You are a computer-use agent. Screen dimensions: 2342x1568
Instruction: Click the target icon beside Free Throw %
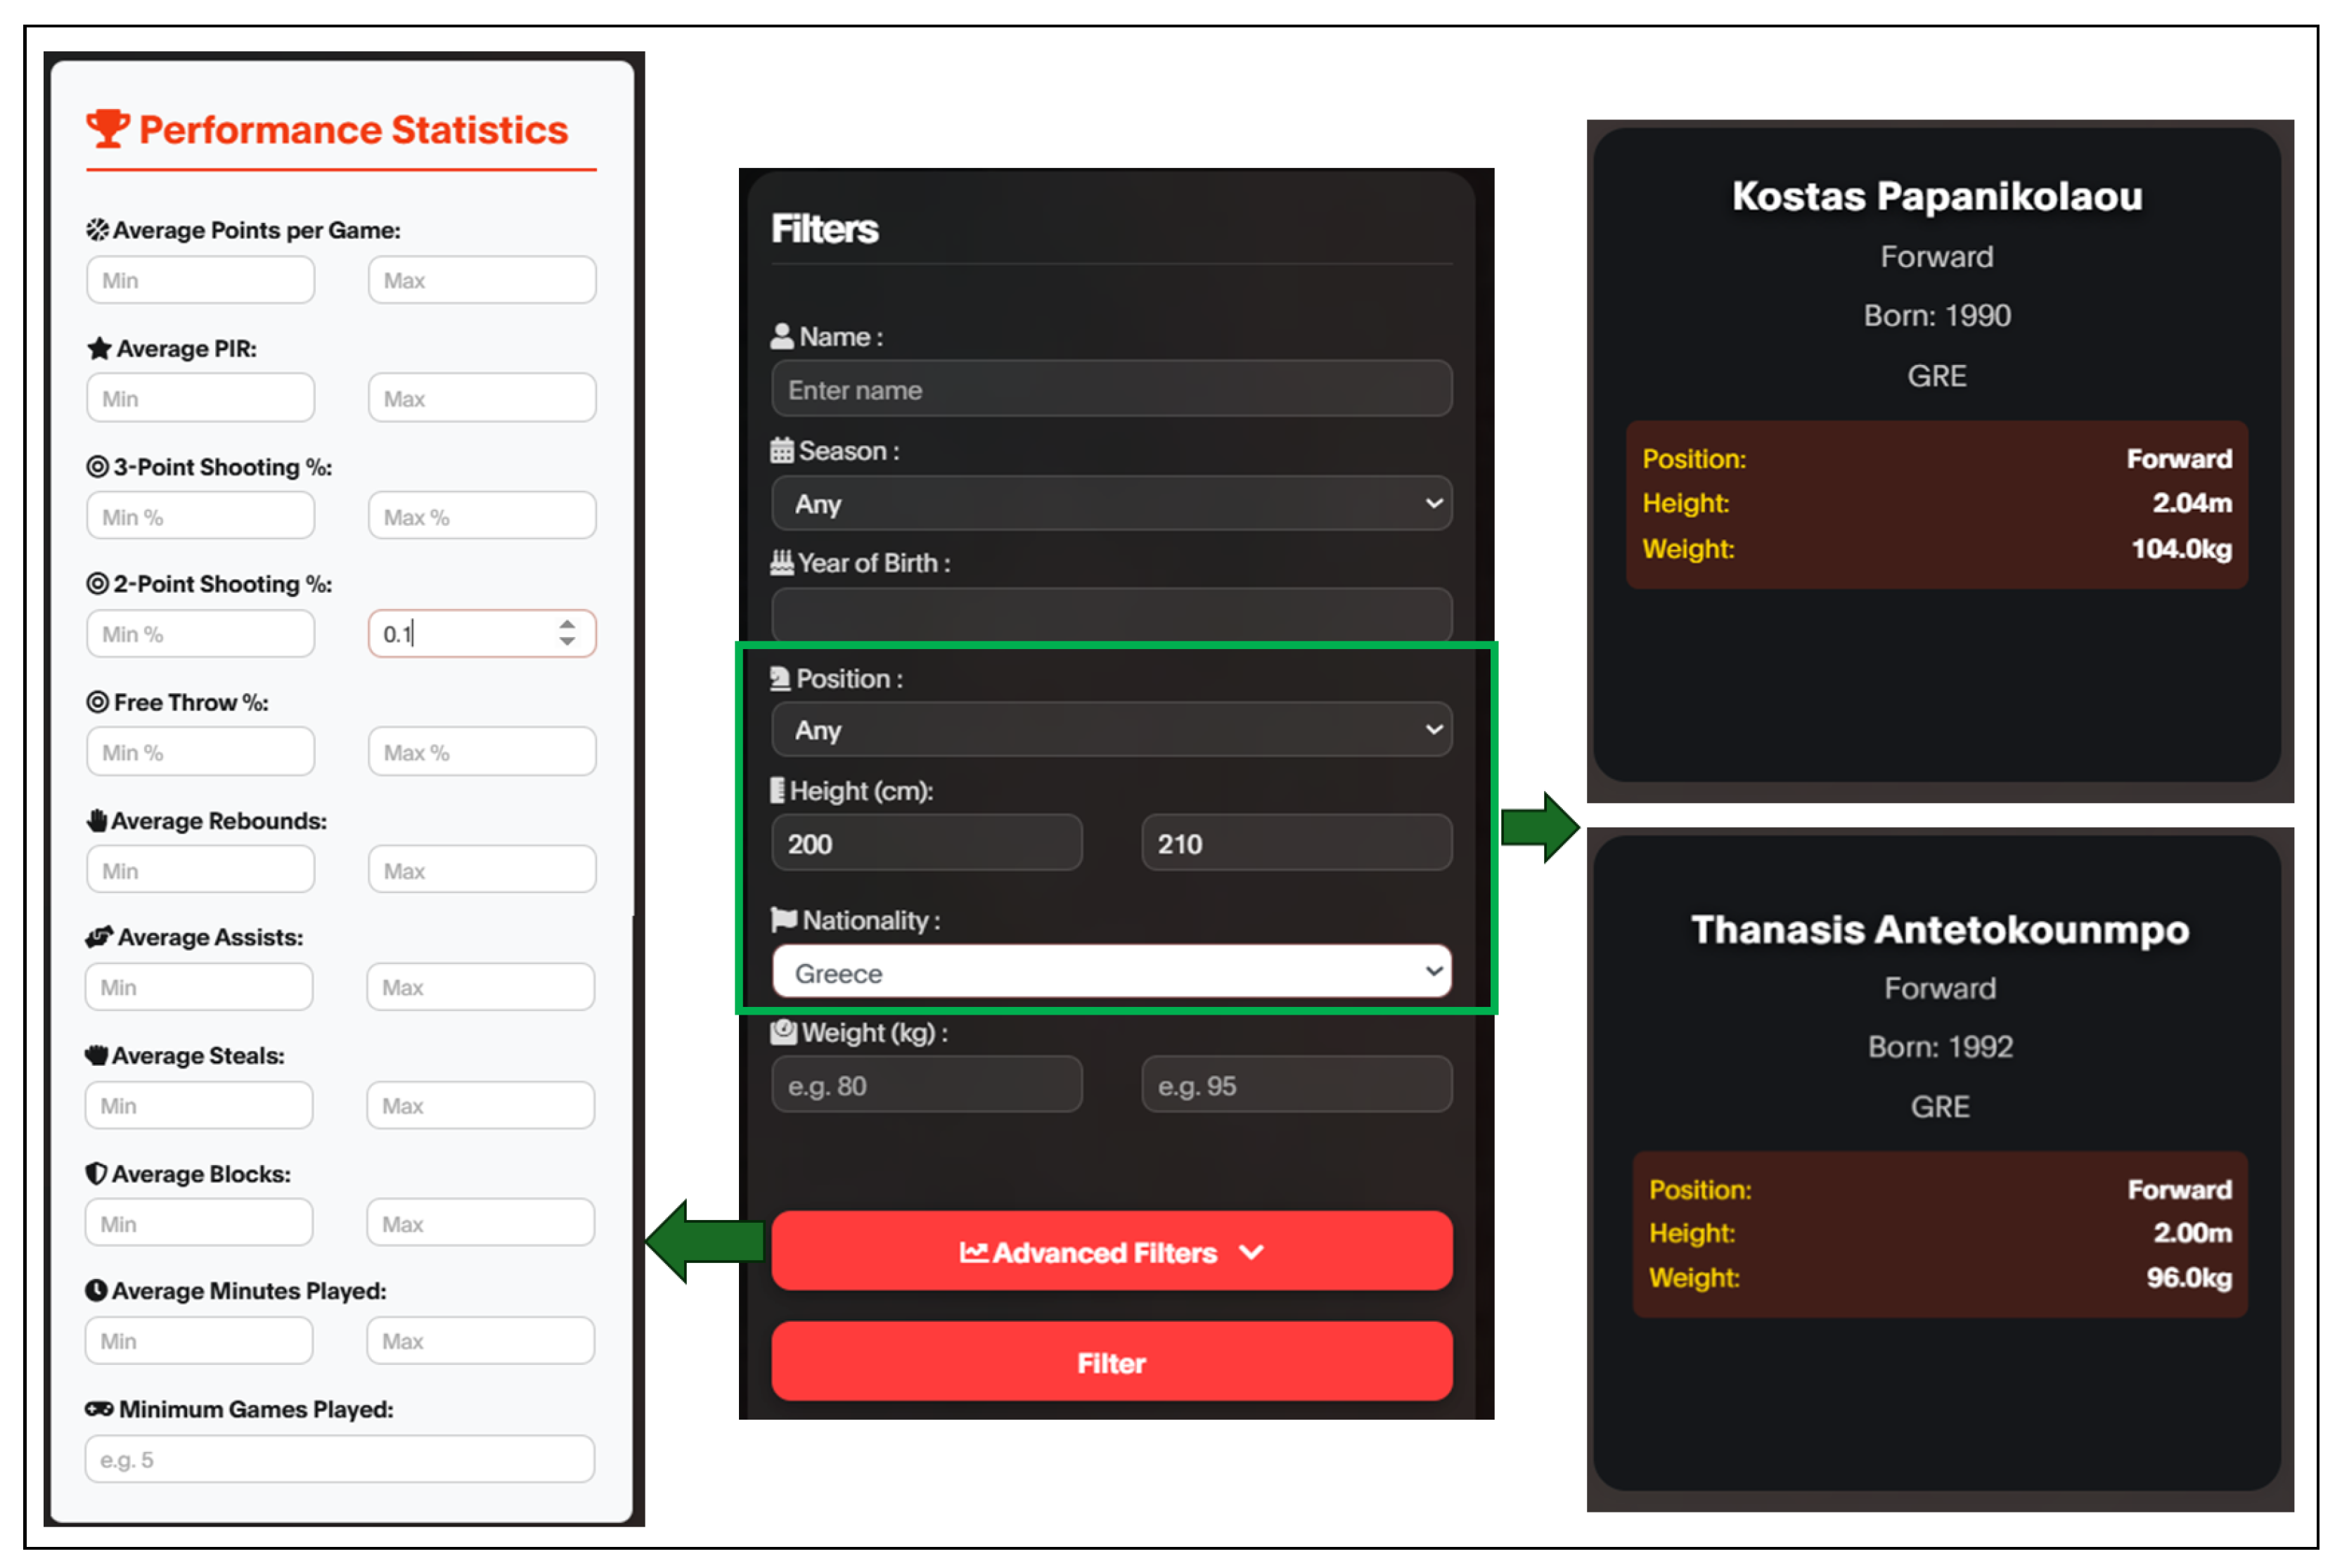(x=97, y=702)
